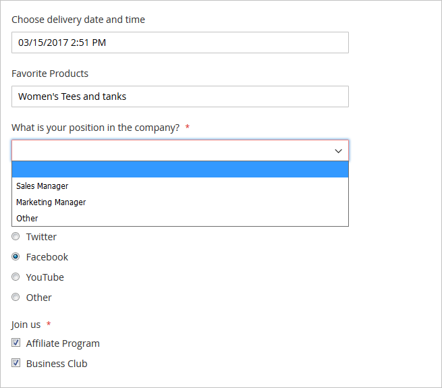This screenshot has width=442, height=388.
Task: Click the 'What is your position' label
Action: pos(95,128)
